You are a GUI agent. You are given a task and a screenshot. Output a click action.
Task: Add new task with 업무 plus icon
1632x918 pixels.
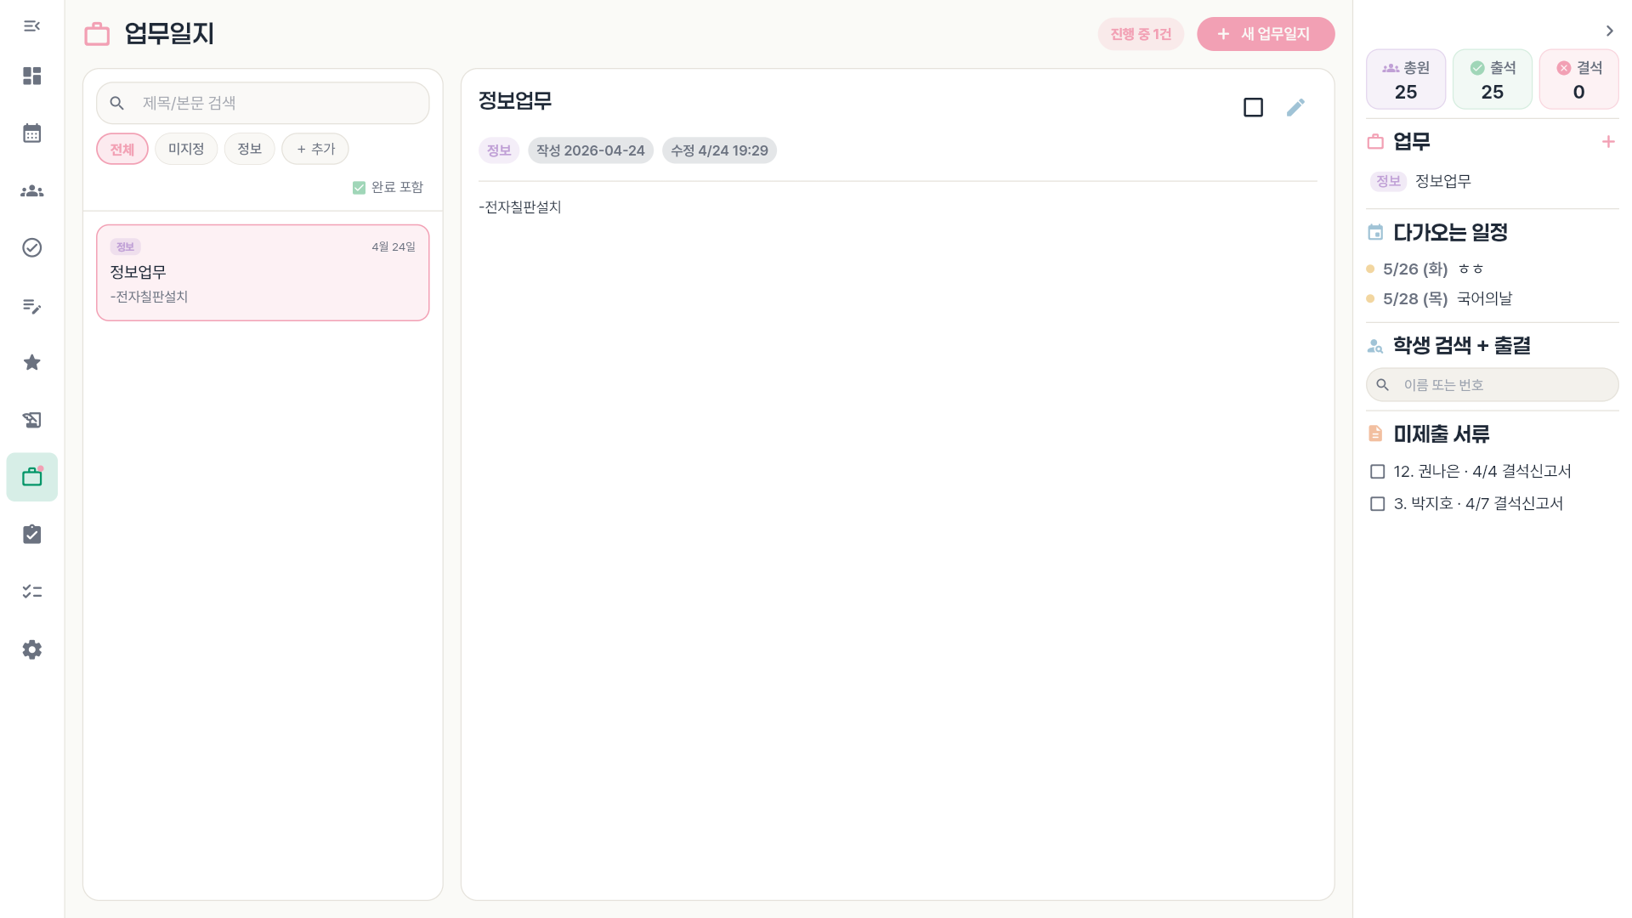[1608, 142]
